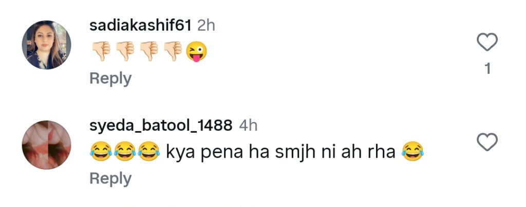Reply to syeda_batool_1488's comment
Viewport: 526px width, 207px height.
coord(110,178)
